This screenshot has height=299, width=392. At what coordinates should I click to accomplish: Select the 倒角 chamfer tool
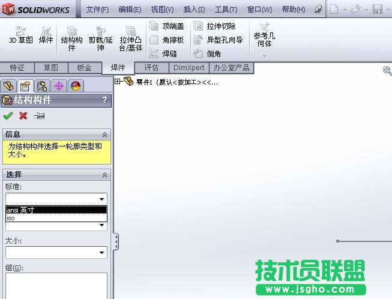[x=207, y=53]
